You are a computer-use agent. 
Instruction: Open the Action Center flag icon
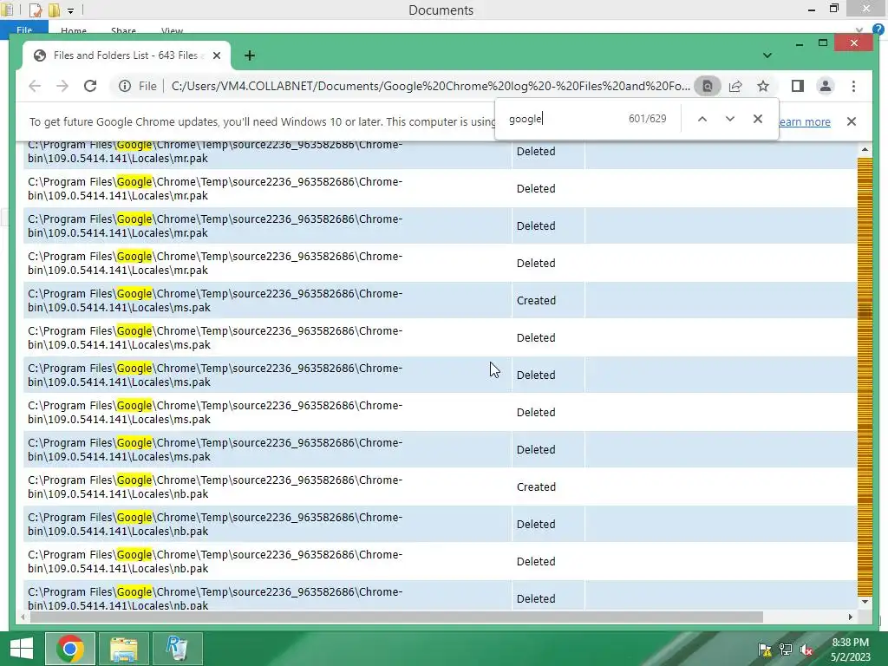tap(765, 650)
